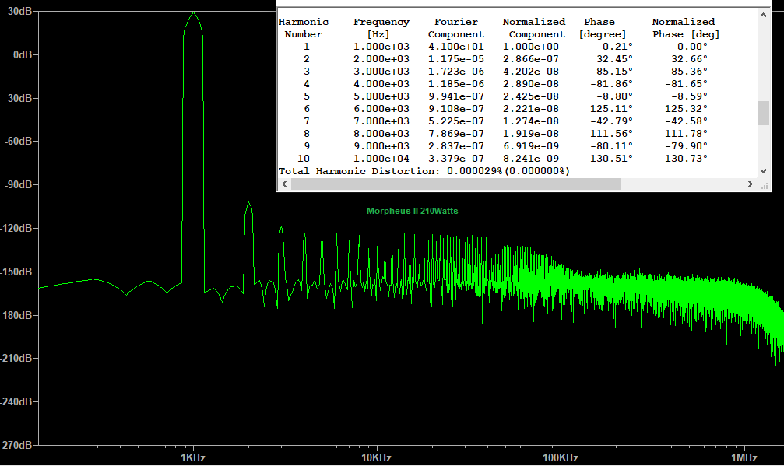Click the horizontal scrollbar thumb
This screenshot has width=784, height=466.
[455, 184]
